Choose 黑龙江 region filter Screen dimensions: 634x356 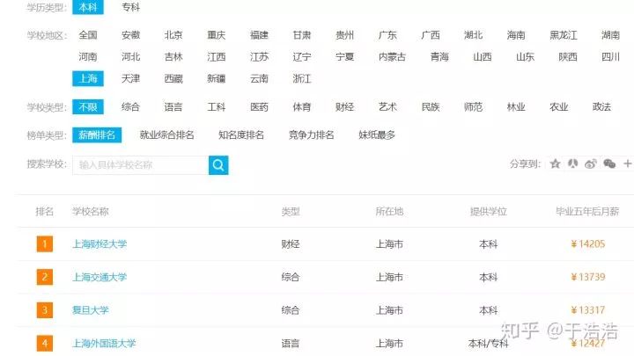564,35
